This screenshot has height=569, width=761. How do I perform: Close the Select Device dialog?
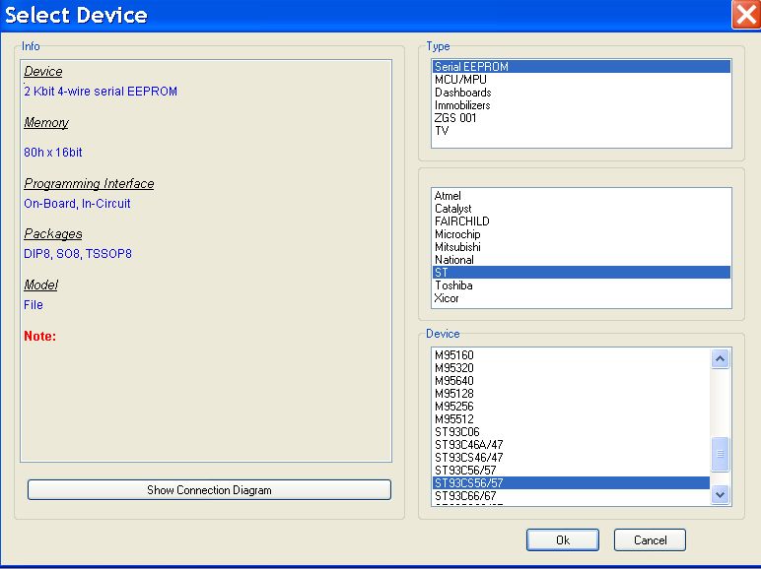[x=744, y=15]
